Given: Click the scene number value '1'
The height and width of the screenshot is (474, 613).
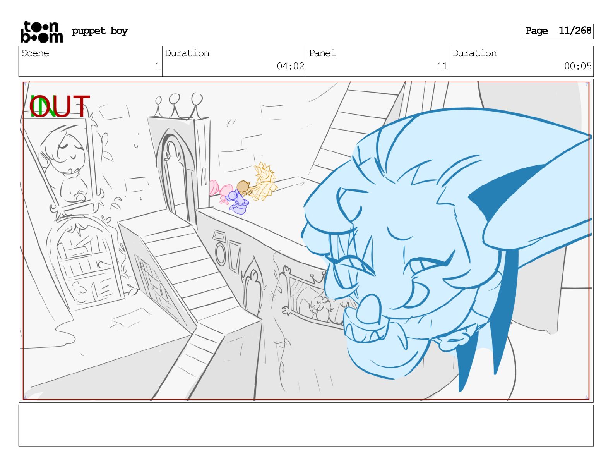Looking at the screenshot, I should tap(157, 66).
